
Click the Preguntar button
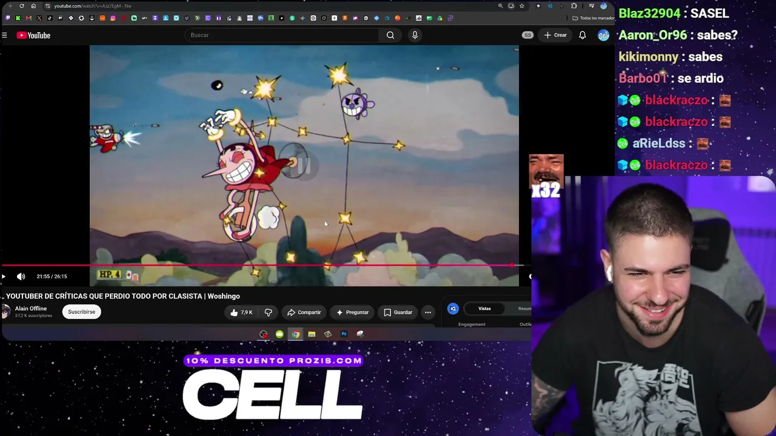pyautogui.click(x=352, y=312)
